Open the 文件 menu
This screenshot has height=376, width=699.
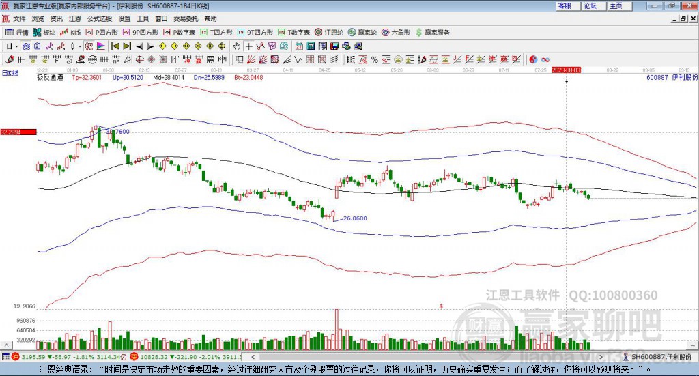[19, 18]
